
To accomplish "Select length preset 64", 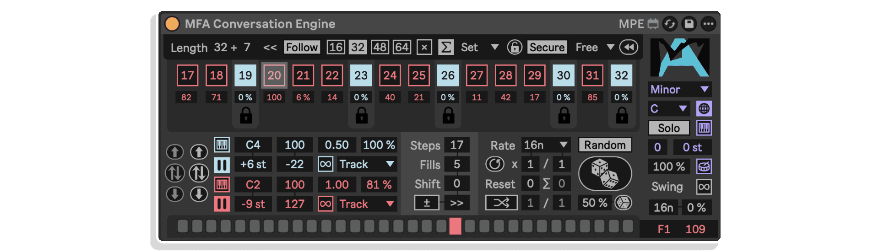I will [402, 48].
